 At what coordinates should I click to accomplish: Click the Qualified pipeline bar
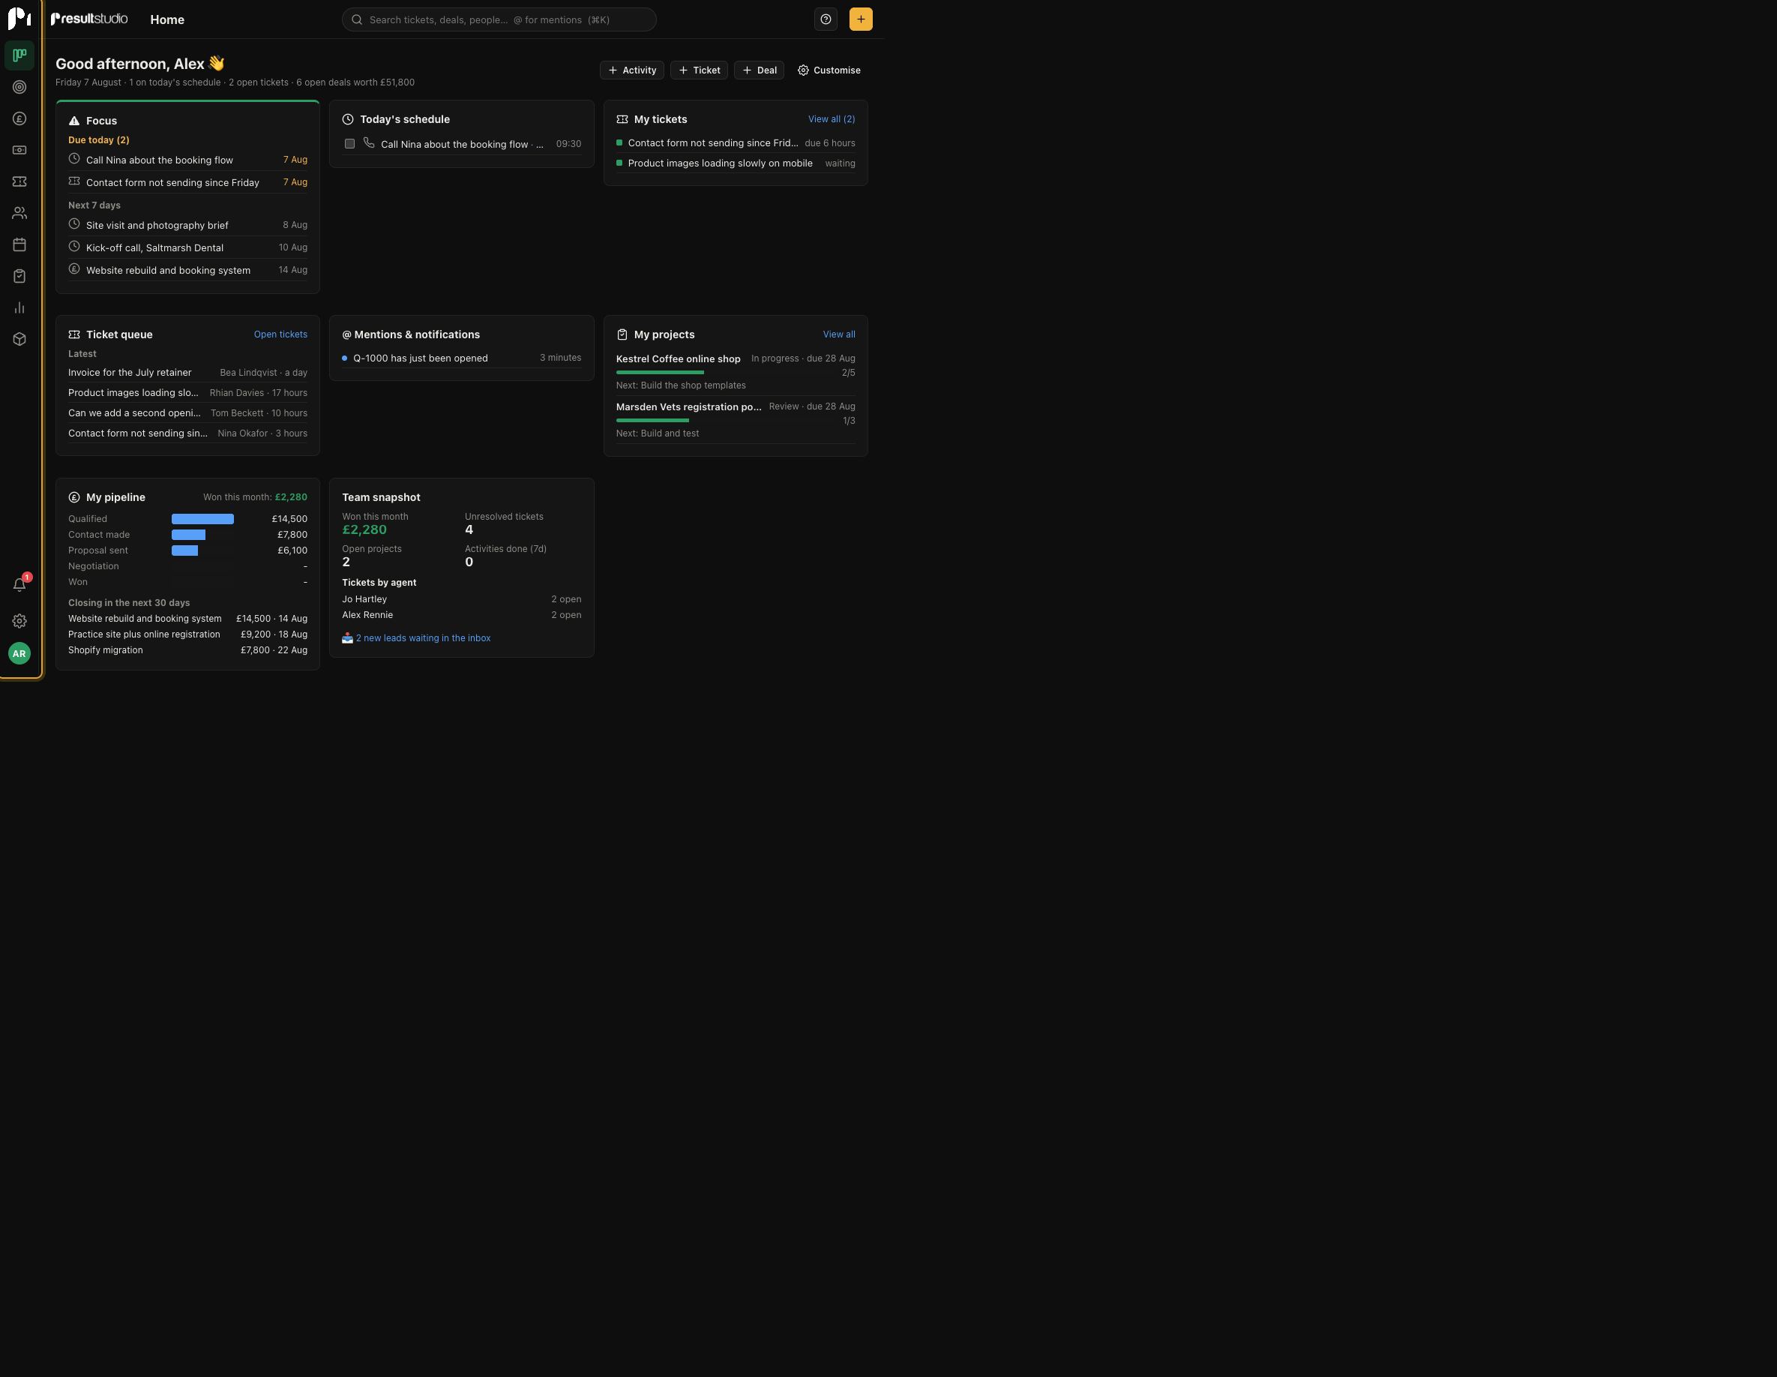click(202, 519)
